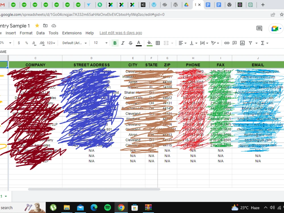This screenshot has width=284, height=213.
Task: Select column H header
Action: pos(193,58)
